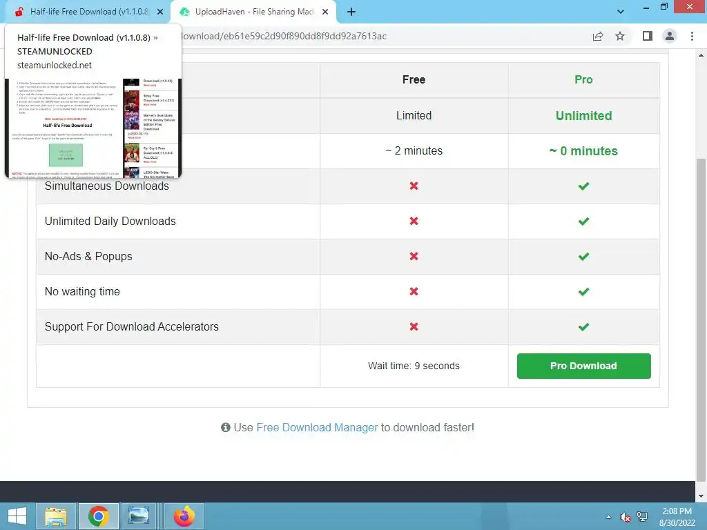Click the Google Chrome taskbar icon
Image resolution: width=707 pixels, height=530 pixels.
pyautogui.click(x=98, y=516)
